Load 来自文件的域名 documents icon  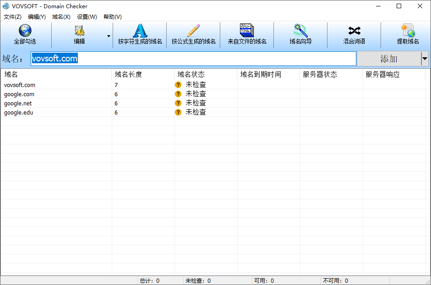(x=247, y=30)
